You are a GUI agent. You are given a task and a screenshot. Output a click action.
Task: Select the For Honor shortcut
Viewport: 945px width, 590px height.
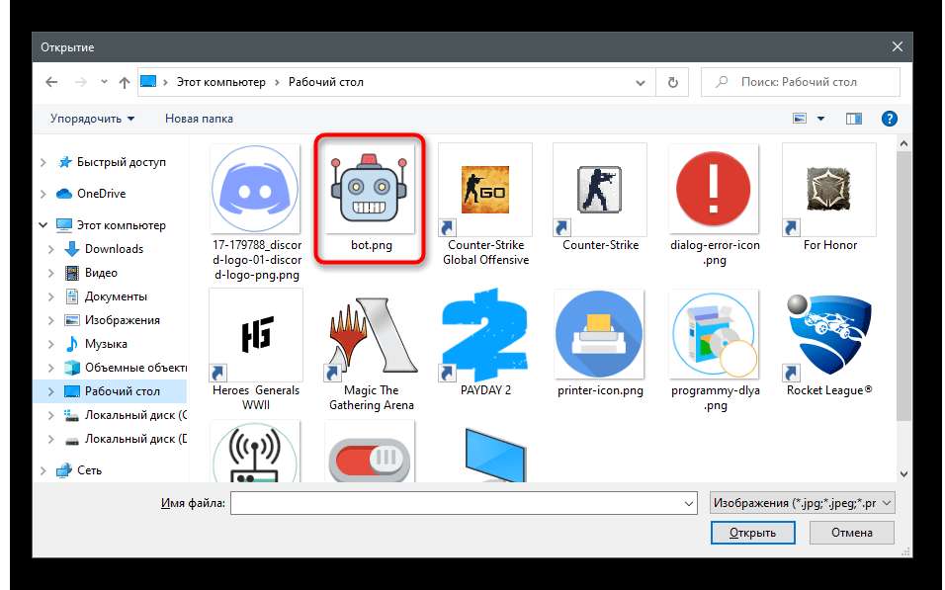(x=829, y=198)
